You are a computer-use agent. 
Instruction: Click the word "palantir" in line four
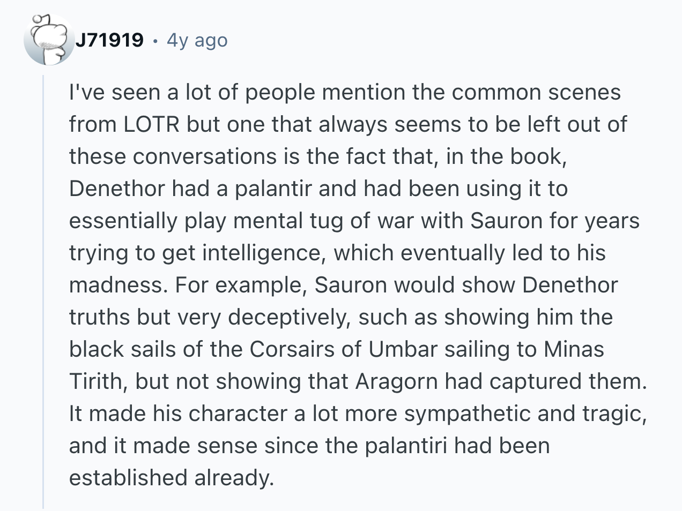click(x=273, y=189)
